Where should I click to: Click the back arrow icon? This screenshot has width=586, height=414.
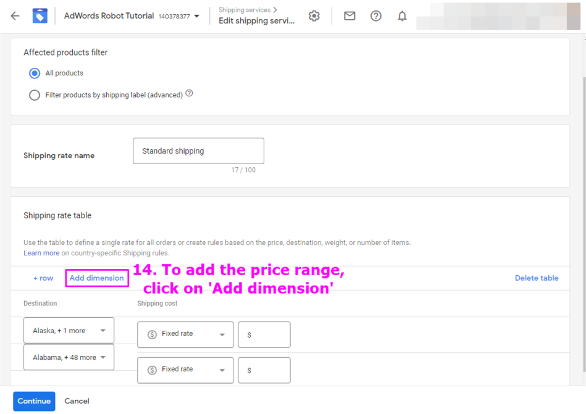pyautogui.click(x=15, y=16)
